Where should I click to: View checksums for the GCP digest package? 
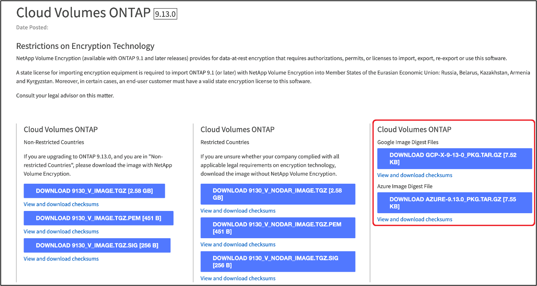click(x=415, y=175)
